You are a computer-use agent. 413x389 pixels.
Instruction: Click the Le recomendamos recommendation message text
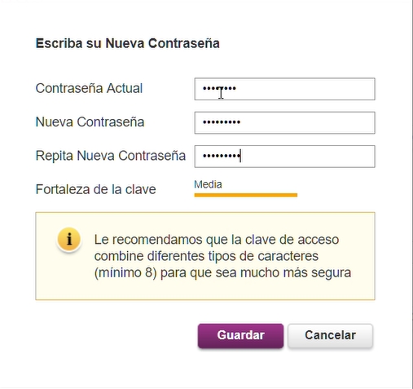pos(222,256)
